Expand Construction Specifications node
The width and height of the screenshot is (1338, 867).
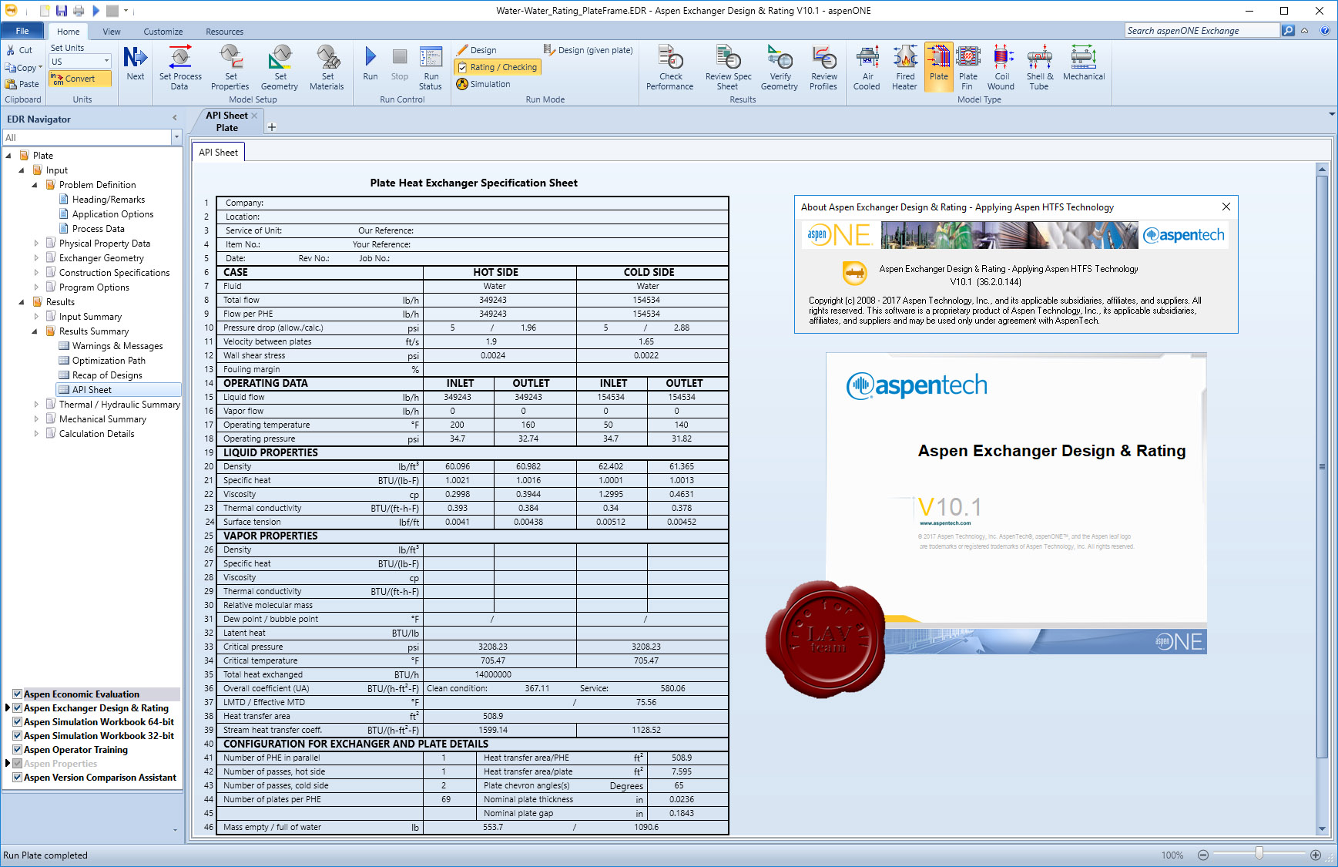[x=35, y=273]
